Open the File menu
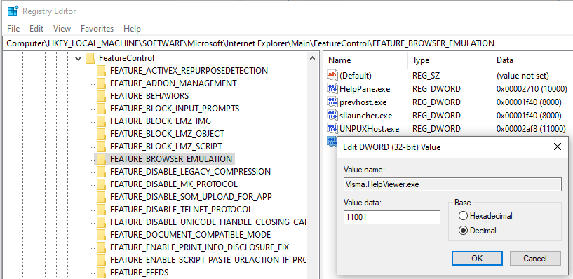 [13, 29]
